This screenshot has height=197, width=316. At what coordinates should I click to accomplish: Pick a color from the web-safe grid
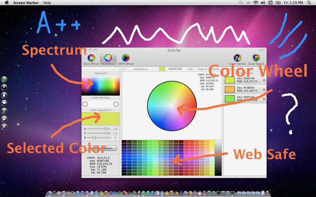(168, 158)
